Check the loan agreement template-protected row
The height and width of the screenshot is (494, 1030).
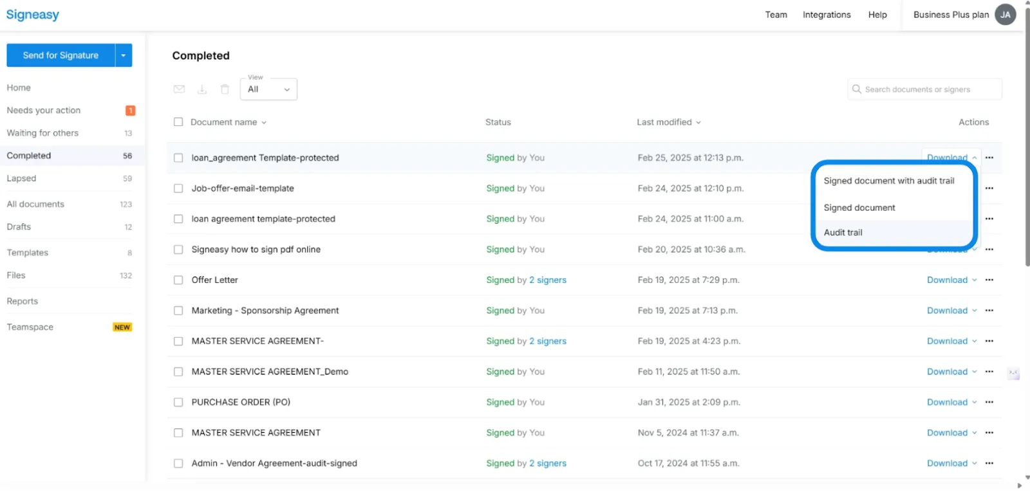point(178,219)
